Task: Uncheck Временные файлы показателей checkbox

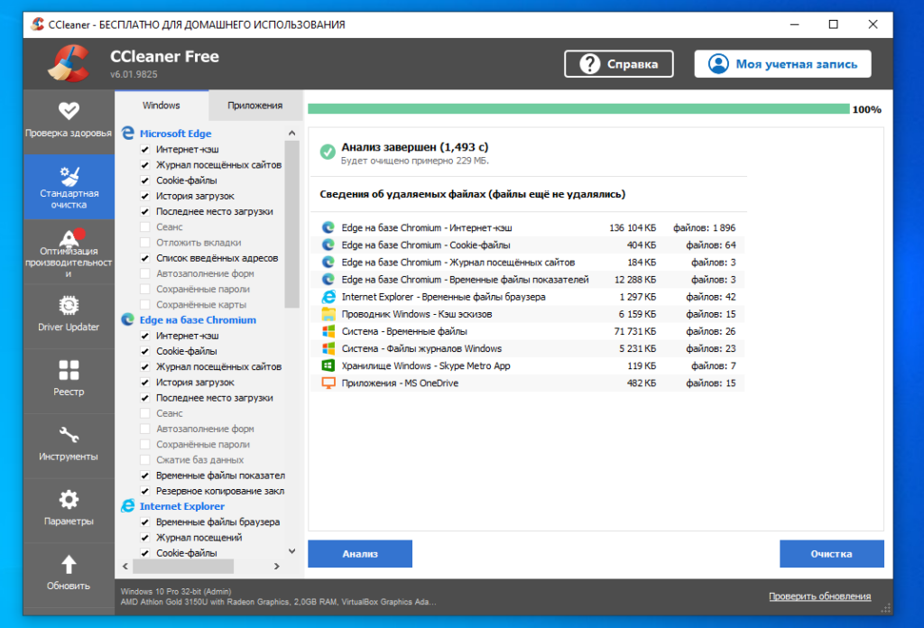Action: [145, 476]
